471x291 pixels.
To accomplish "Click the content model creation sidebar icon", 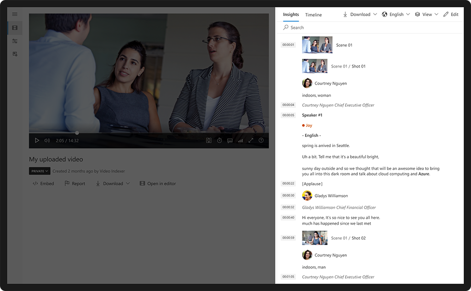I will click(x=14, y=54).
